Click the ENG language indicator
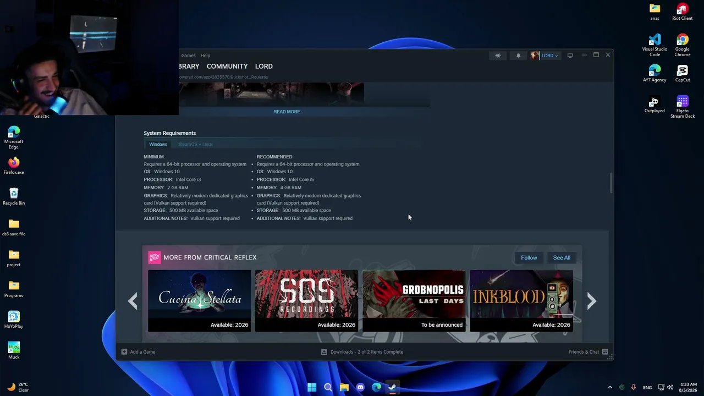This screenshot has height=396, width=704. click(x=647, y=387)
